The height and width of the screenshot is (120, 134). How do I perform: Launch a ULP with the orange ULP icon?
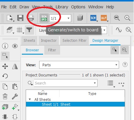click(x=104, y=18)
